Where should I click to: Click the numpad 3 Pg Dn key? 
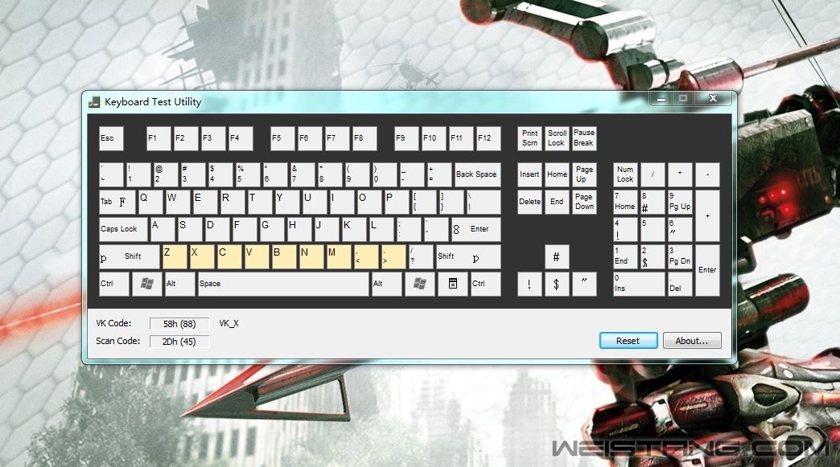680,256
